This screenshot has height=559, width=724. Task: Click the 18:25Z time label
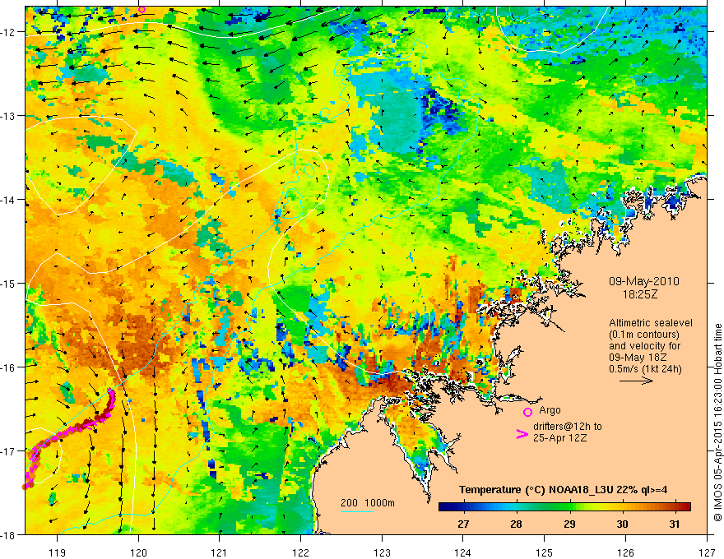coord(639,294)
